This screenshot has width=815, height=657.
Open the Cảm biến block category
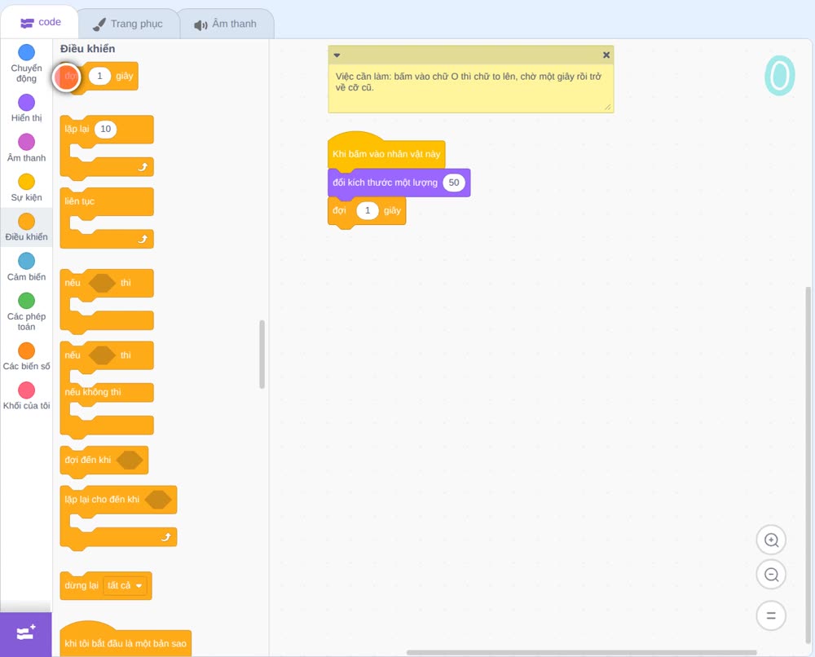26,267
